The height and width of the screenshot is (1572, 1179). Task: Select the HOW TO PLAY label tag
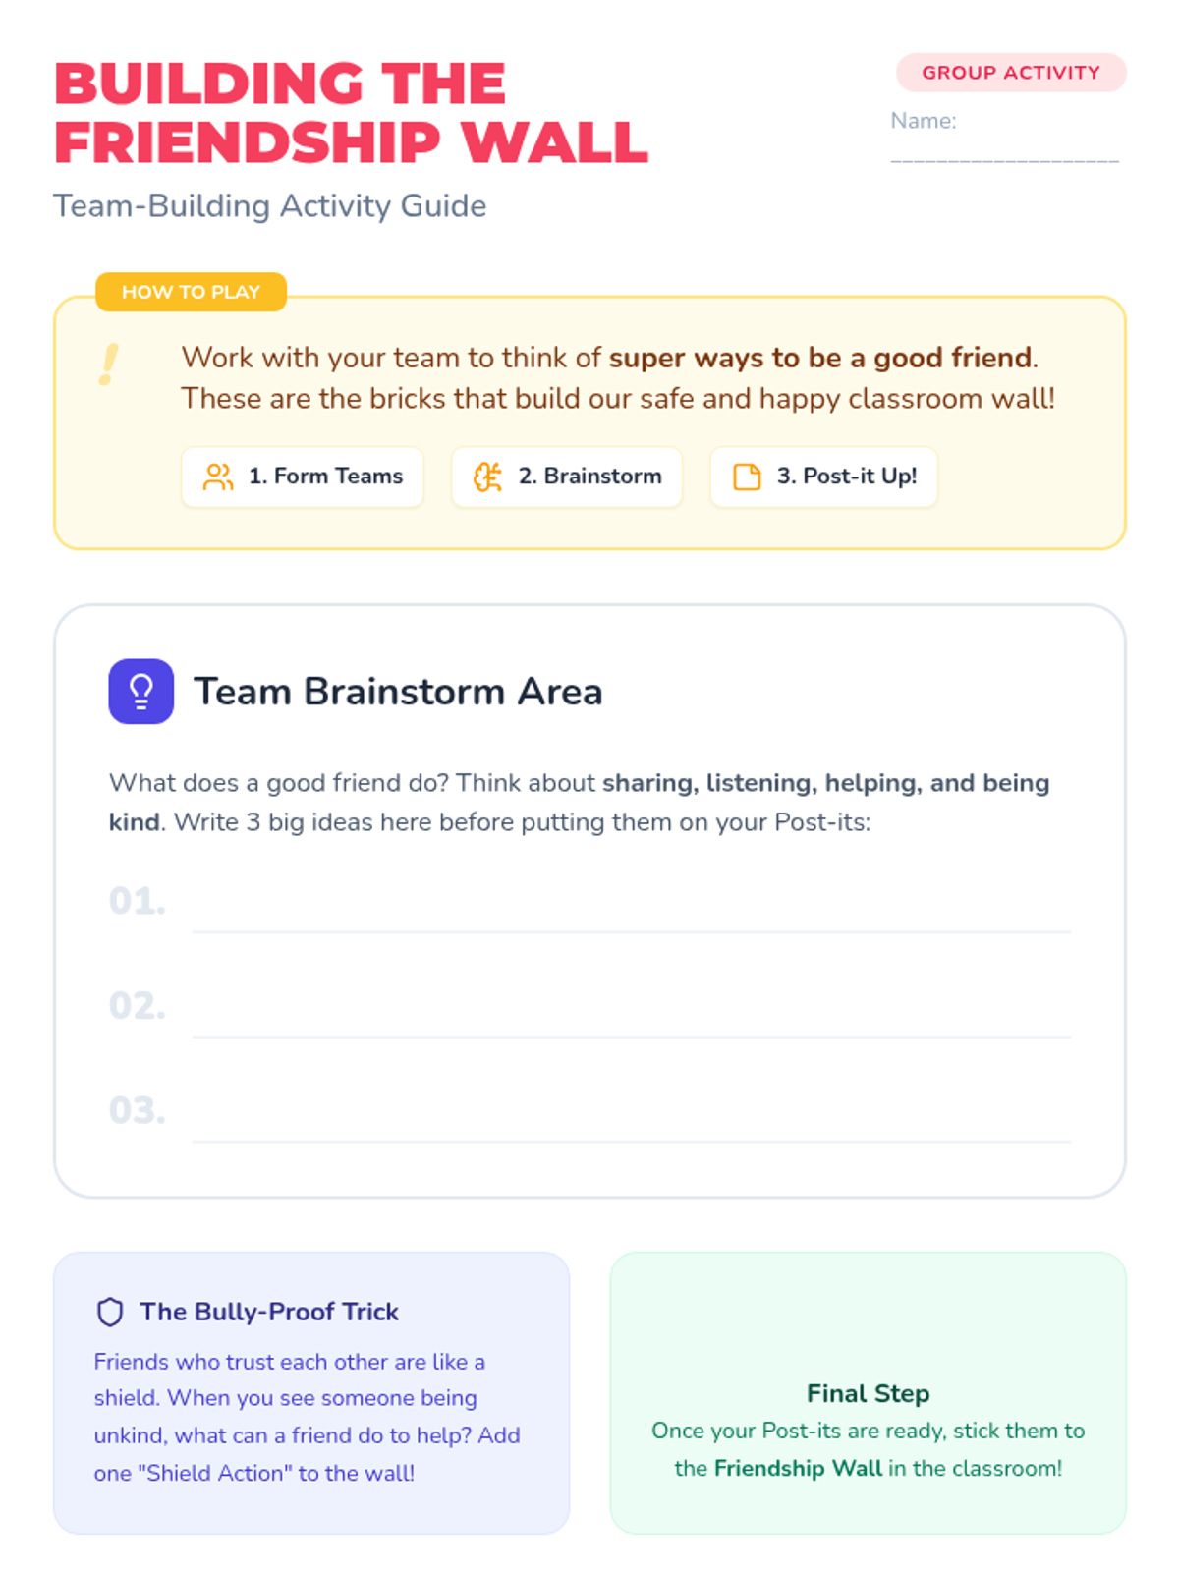pyautogui.click(x=191, y=292)
